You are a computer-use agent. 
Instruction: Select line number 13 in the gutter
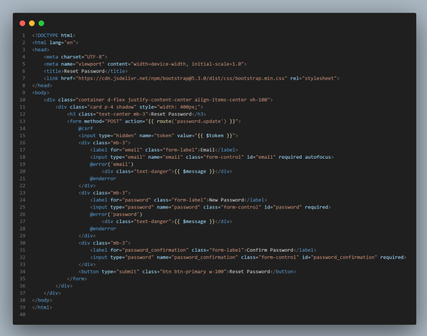click(x=22, y=121)
